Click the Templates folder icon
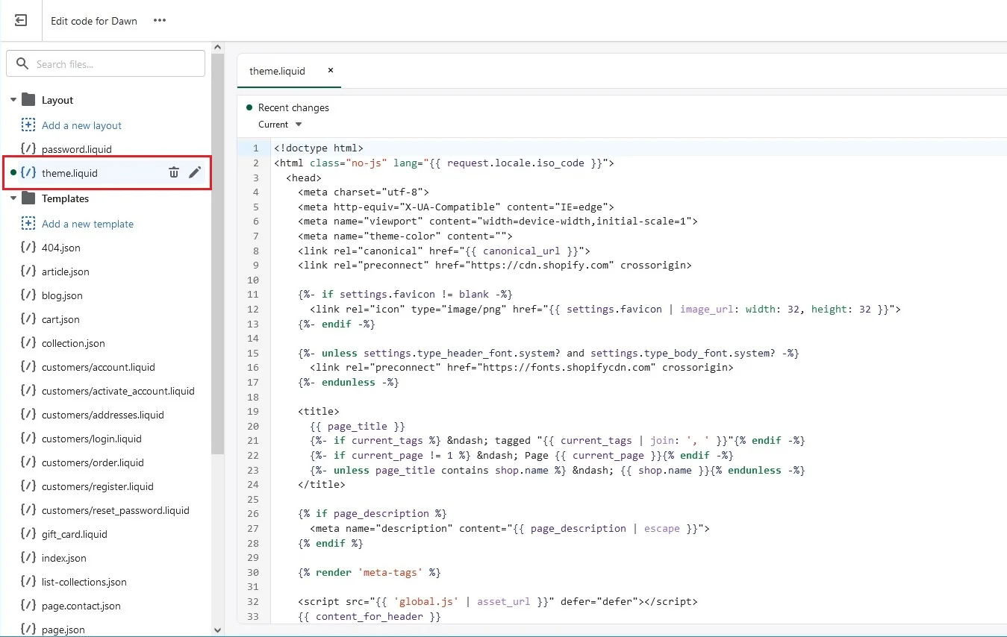 28,198
